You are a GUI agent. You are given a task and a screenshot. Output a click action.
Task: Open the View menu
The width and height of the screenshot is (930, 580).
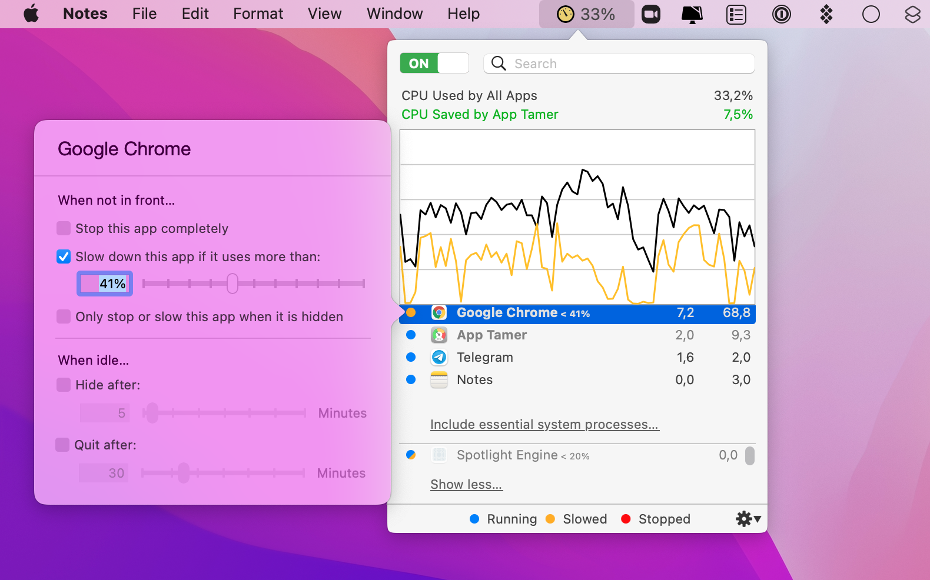(x=325, y=14)
